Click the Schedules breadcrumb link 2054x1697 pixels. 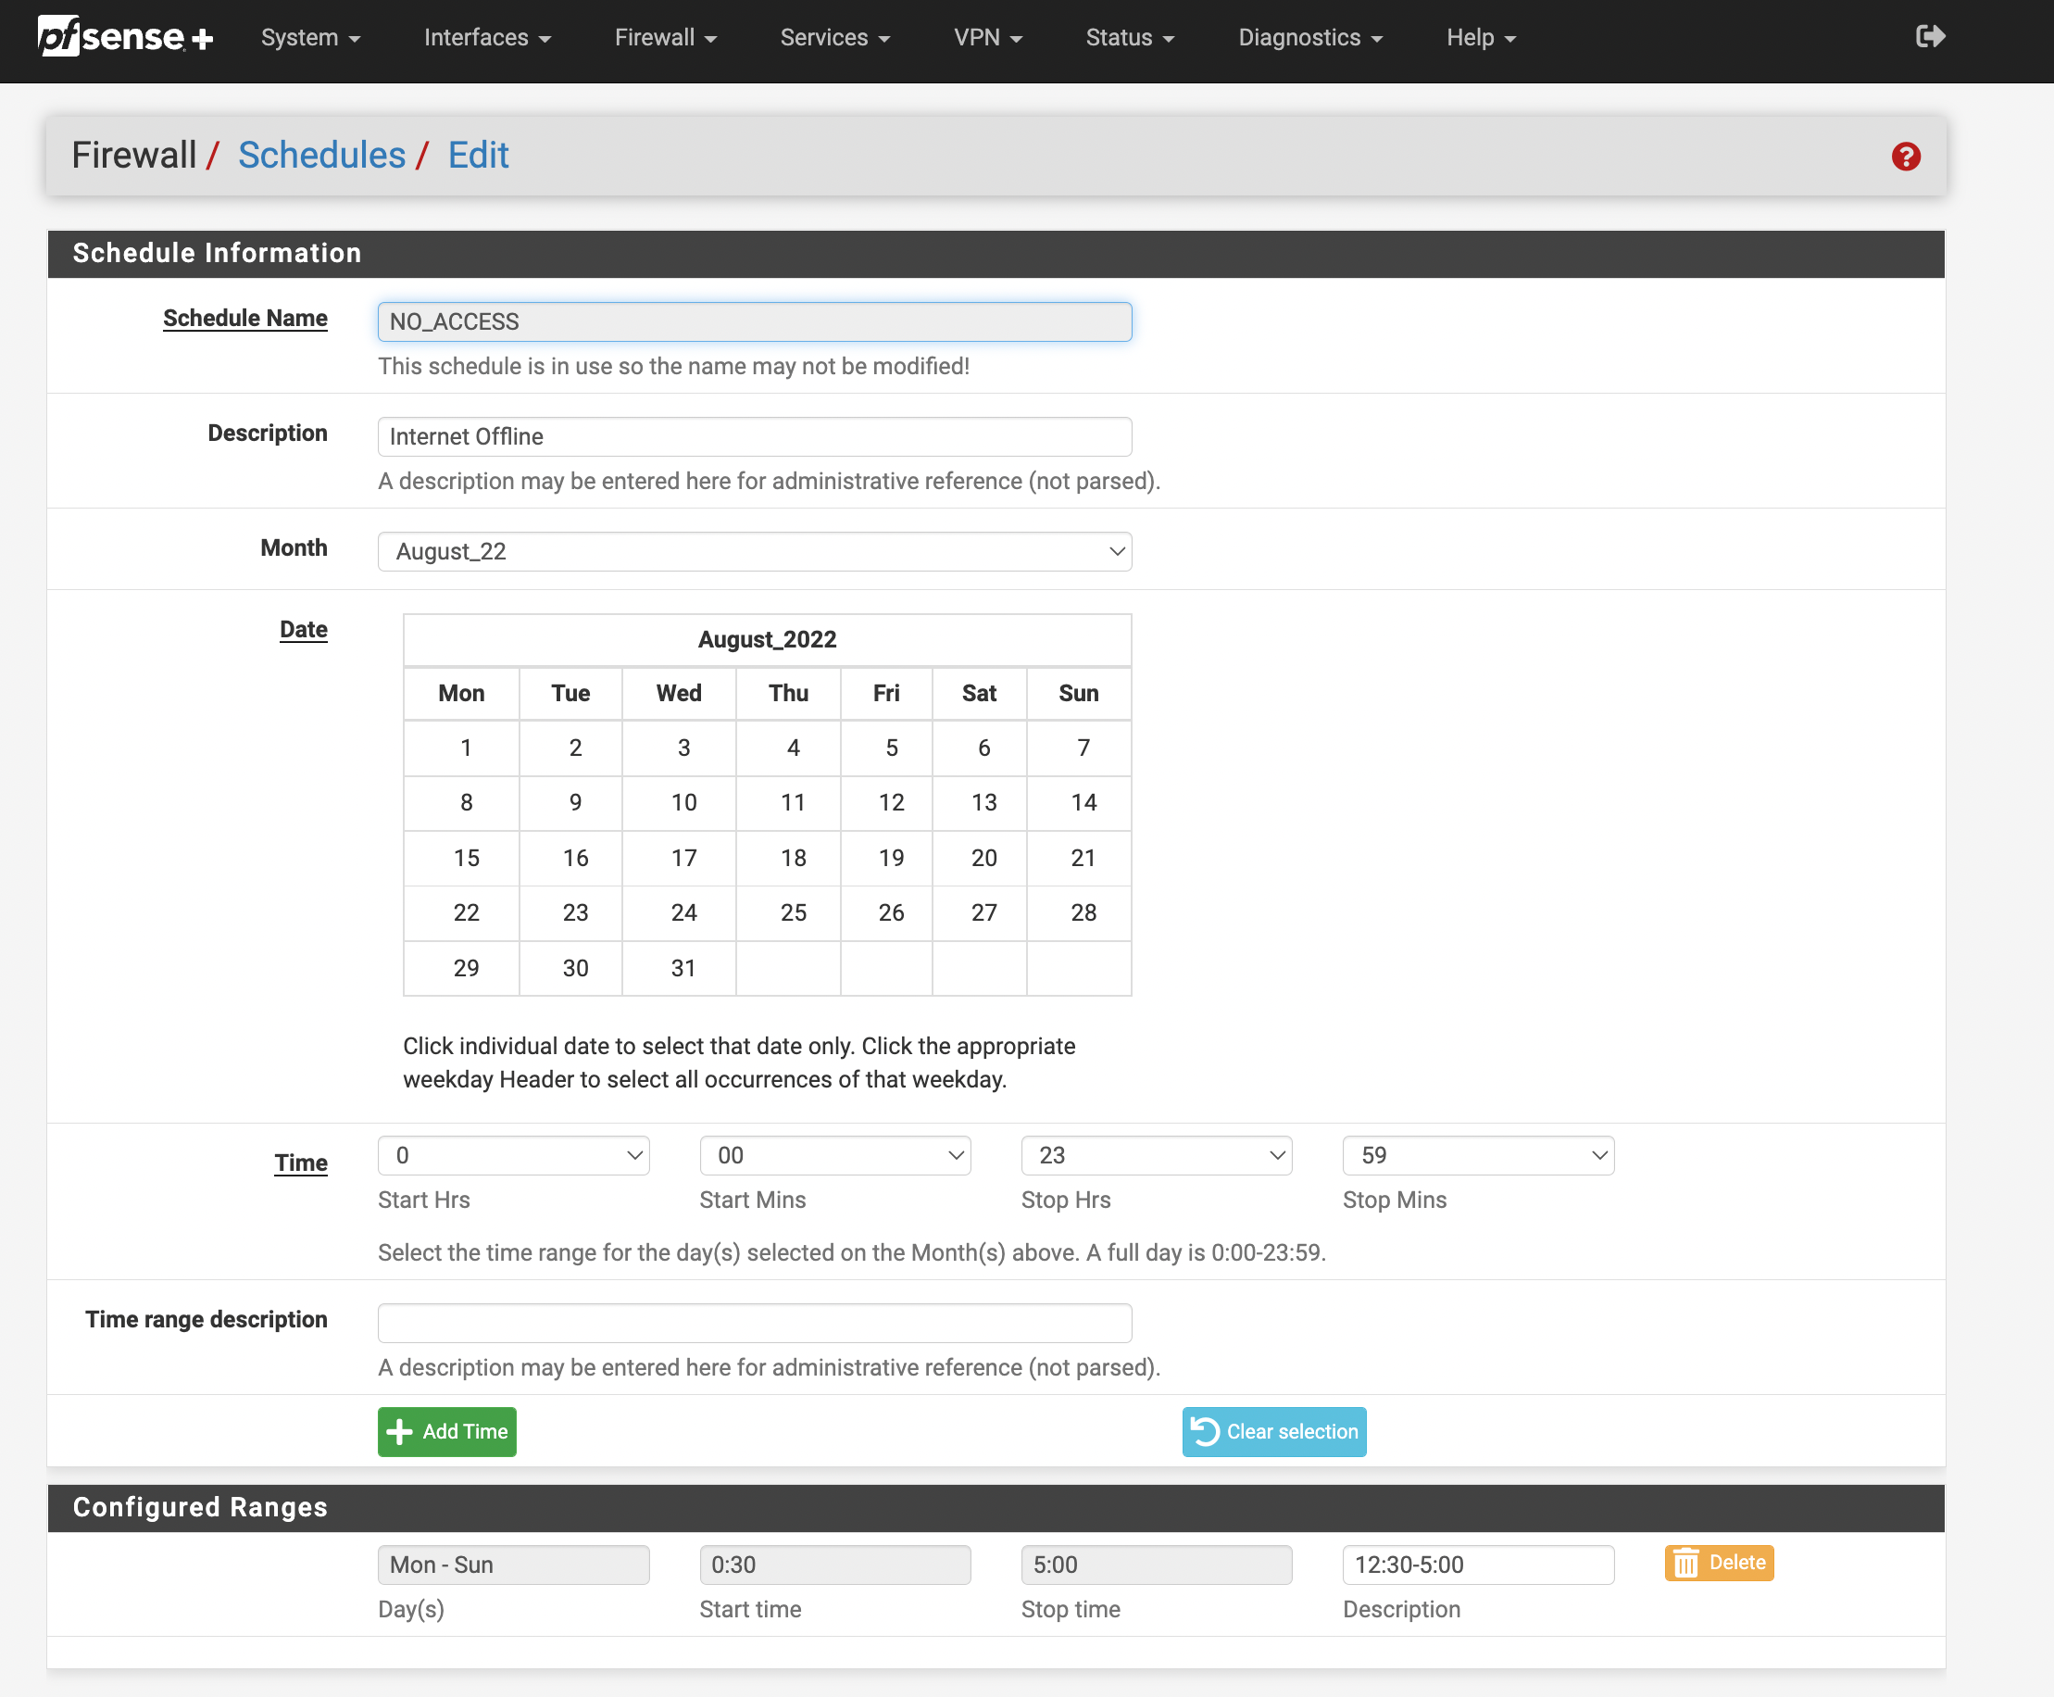[322, 155]
